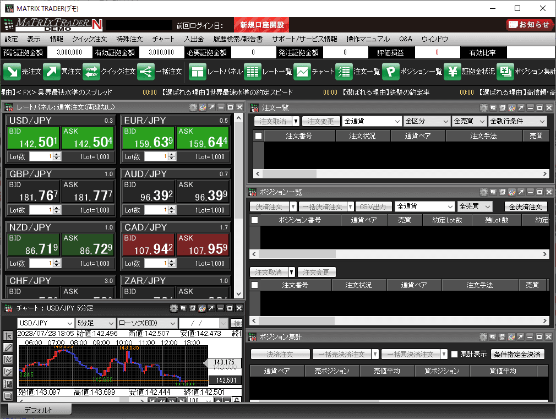Tick the select-all checkbox in 注文一覧 table header

pyautogui.click(x=259, y=135)
